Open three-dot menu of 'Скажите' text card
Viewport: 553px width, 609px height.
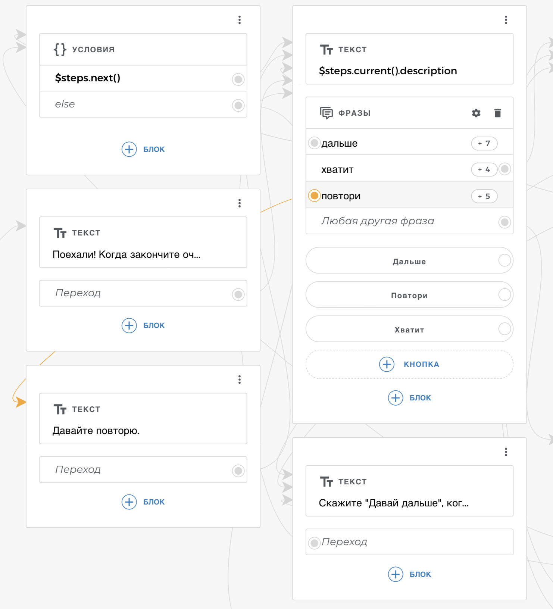click(506, 452)
